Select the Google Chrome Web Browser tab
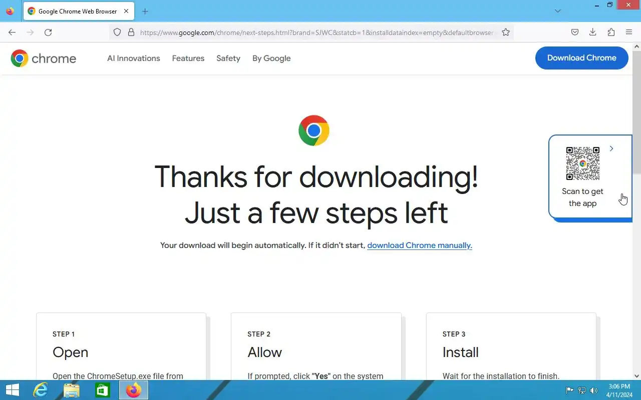The height and width of the screenshot is (400, 641). (79, 11)
